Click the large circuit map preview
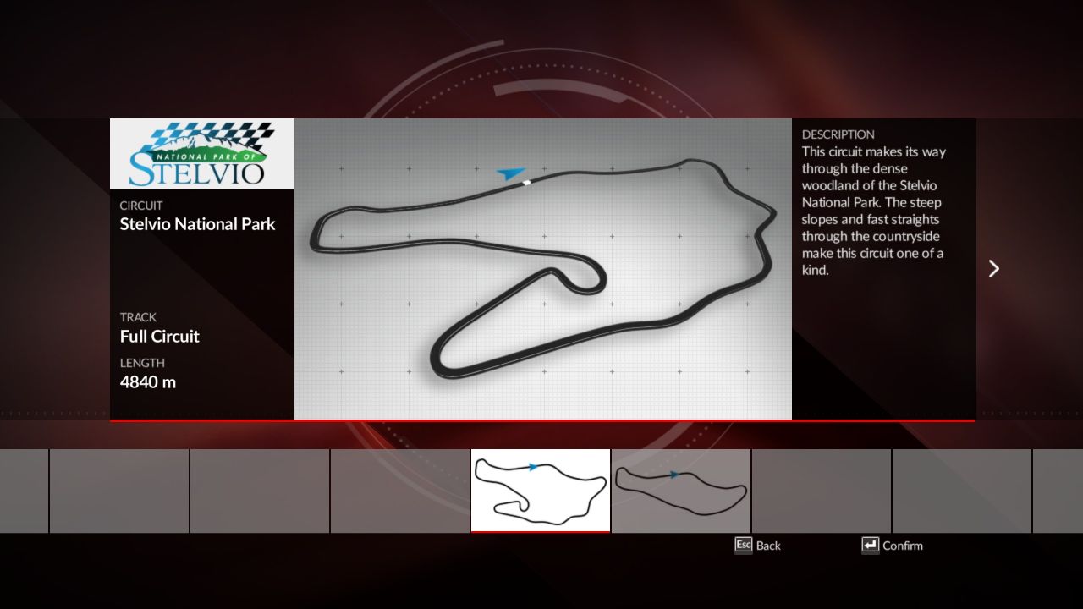 pos(542,269)
